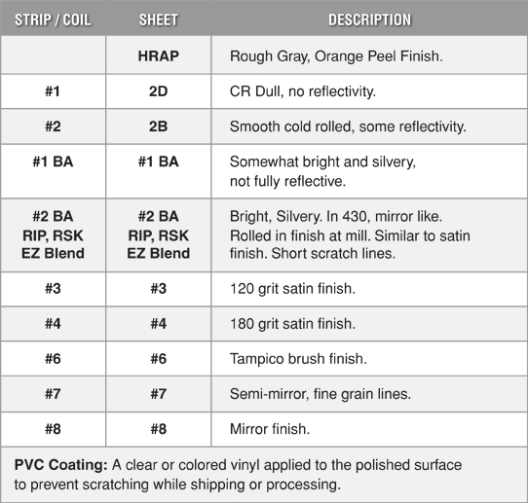Image resolution: width=528 pixels, height=503 pixels.
Task: Select the 2D sheet cell
Action: tap(159, 91)
